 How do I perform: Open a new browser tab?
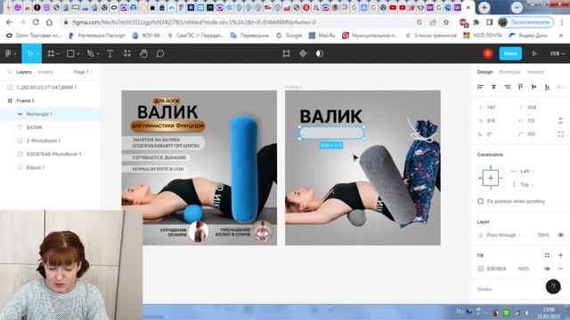tap(484, 7)
